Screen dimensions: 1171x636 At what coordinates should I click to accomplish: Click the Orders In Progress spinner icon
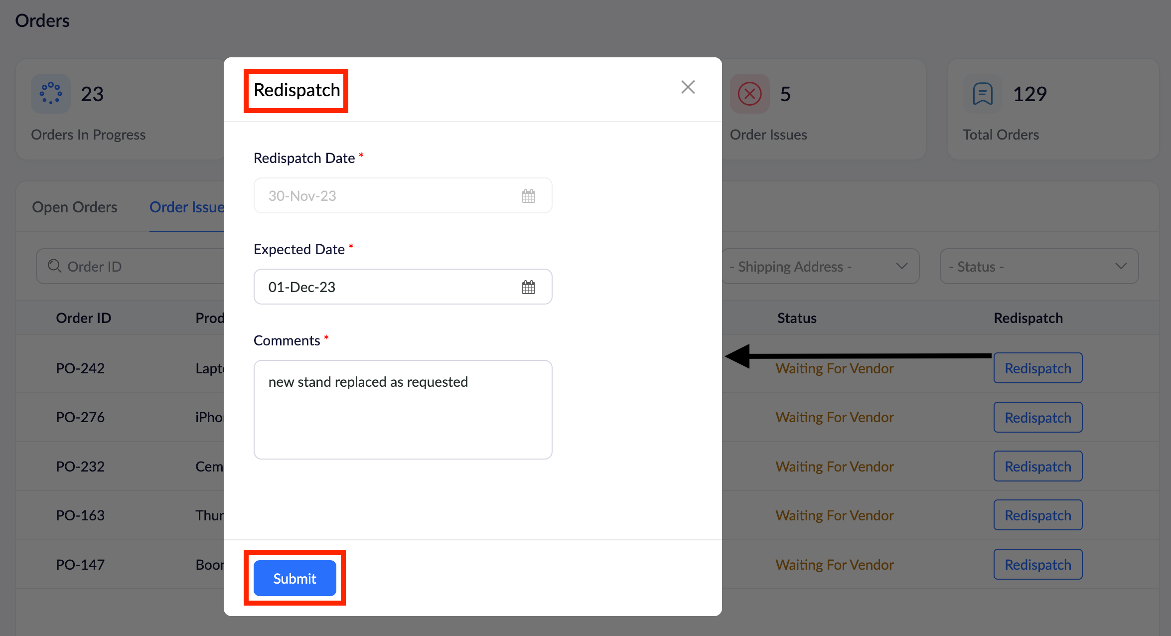point(51,94)
